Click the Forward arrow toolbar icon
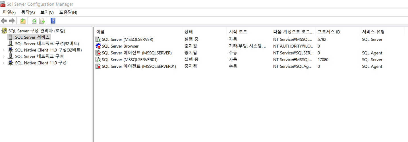 point(12,21)
